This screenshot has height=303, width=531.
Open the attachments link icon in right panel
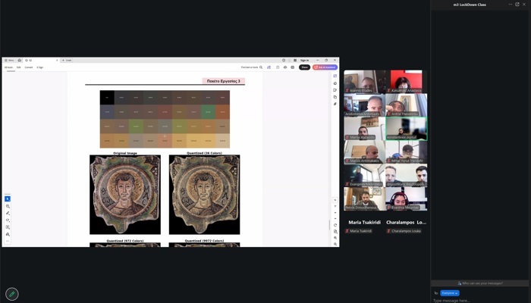coord(335,104)
